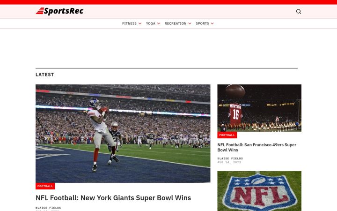This screenshot has height=211, width=337.
Task: Open the FITNESS nav item
Action: (129, 23)
